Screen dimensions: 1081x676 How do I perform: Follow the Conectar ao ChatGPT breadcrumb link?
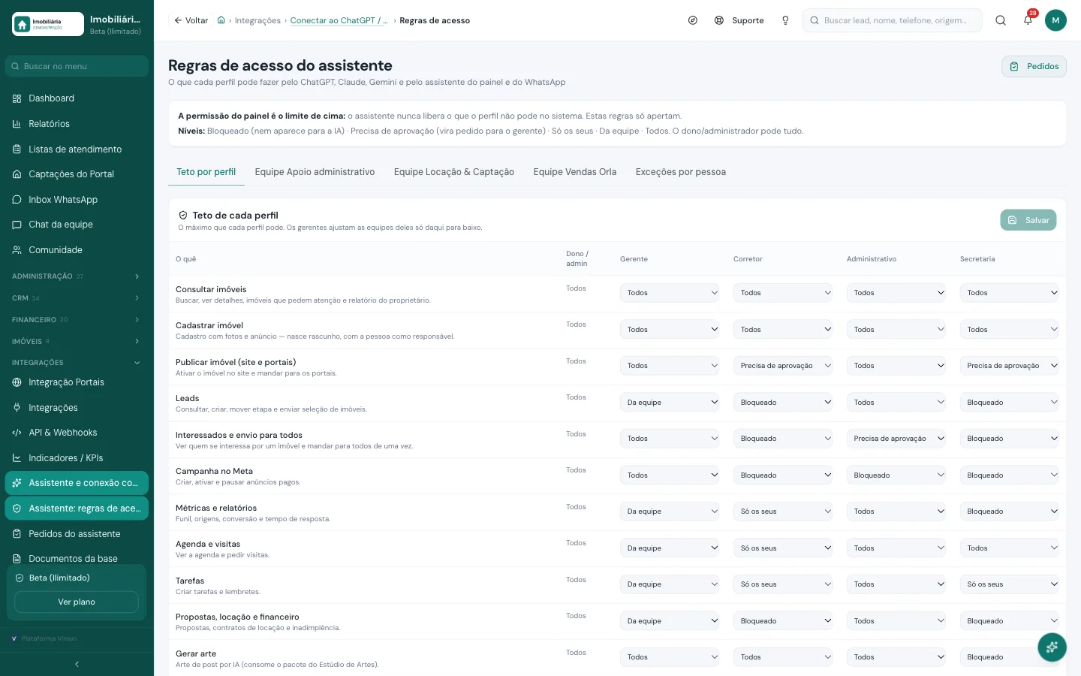[339, 20]
